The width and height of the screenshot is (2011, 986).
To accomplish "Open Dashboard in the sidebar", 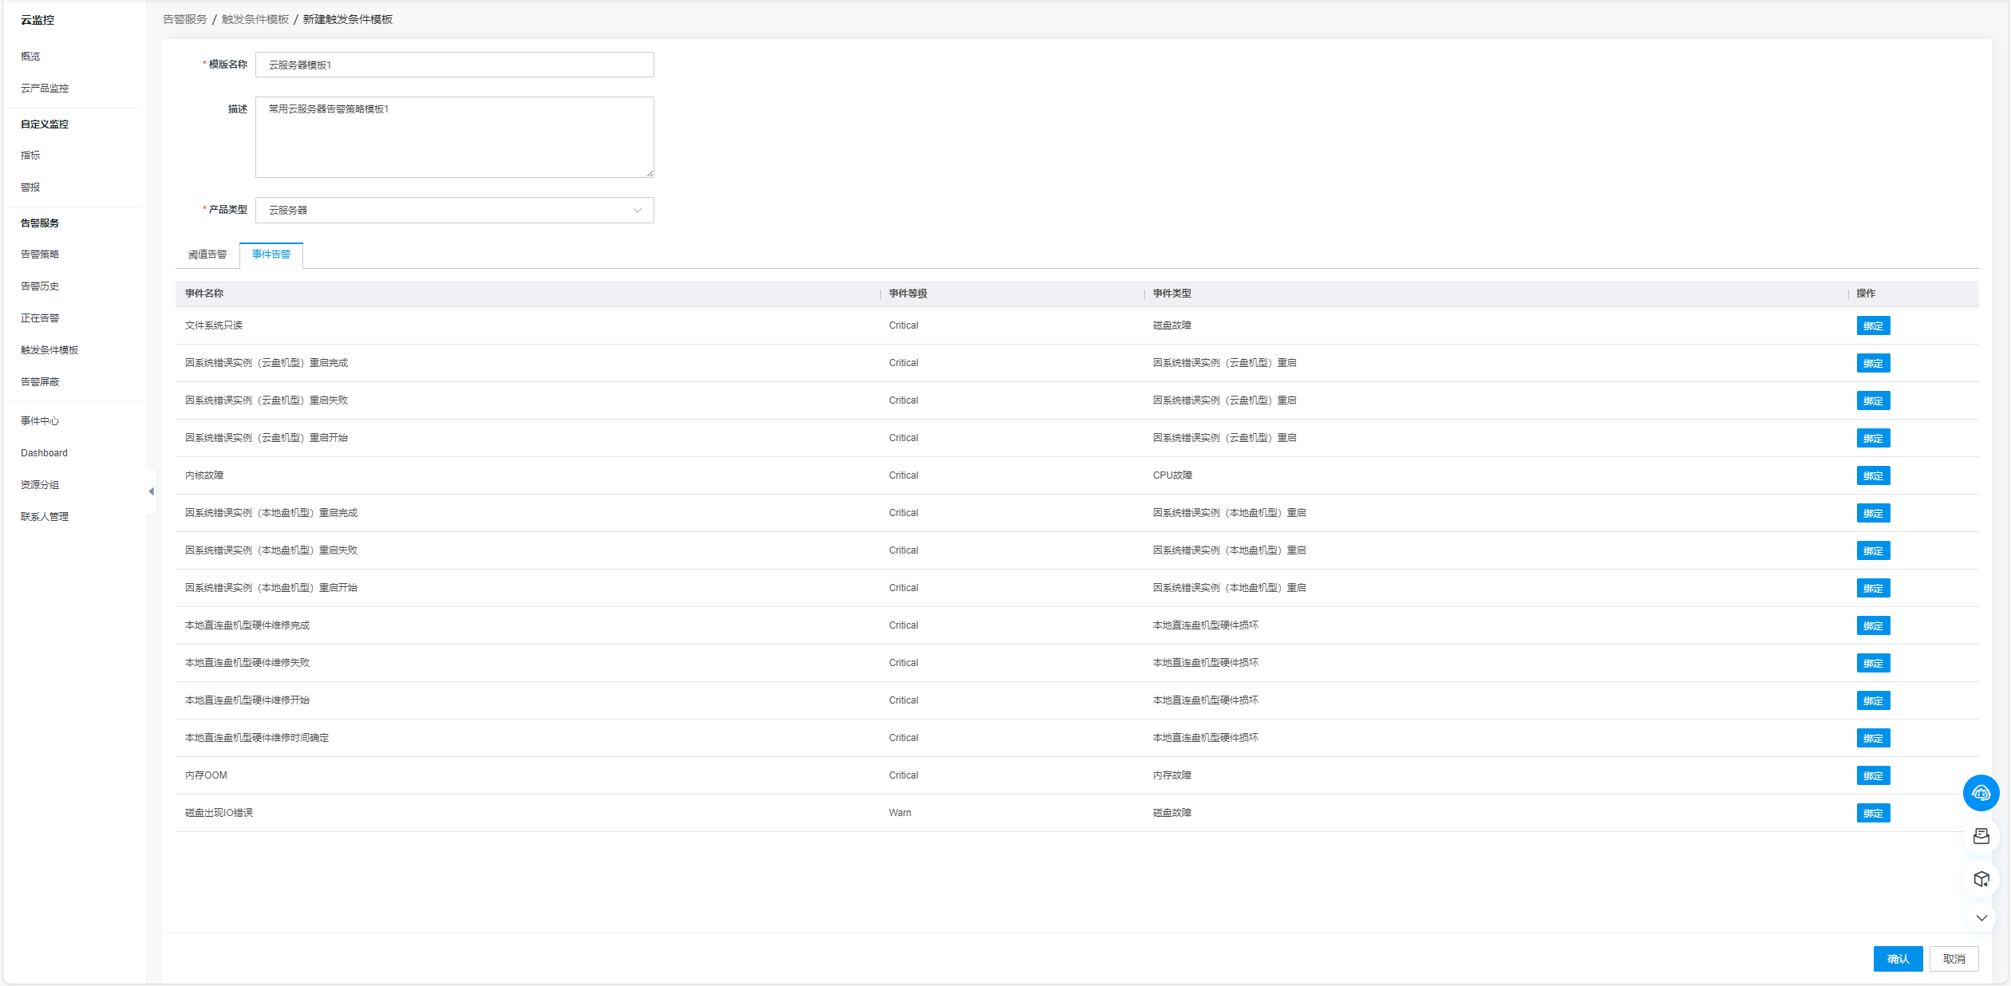I will [44, 453].
